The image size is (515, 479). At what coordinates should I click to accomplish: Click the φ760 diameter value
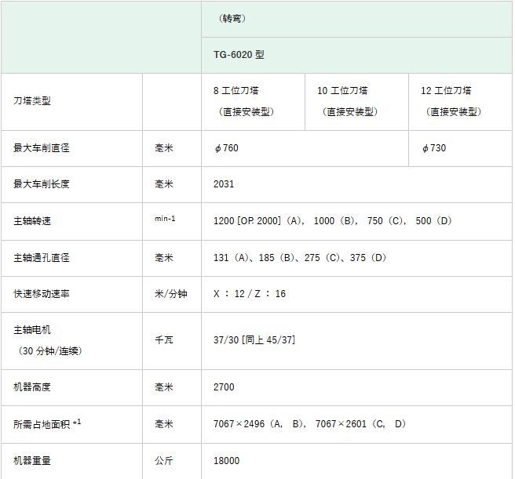pos(226,148)
